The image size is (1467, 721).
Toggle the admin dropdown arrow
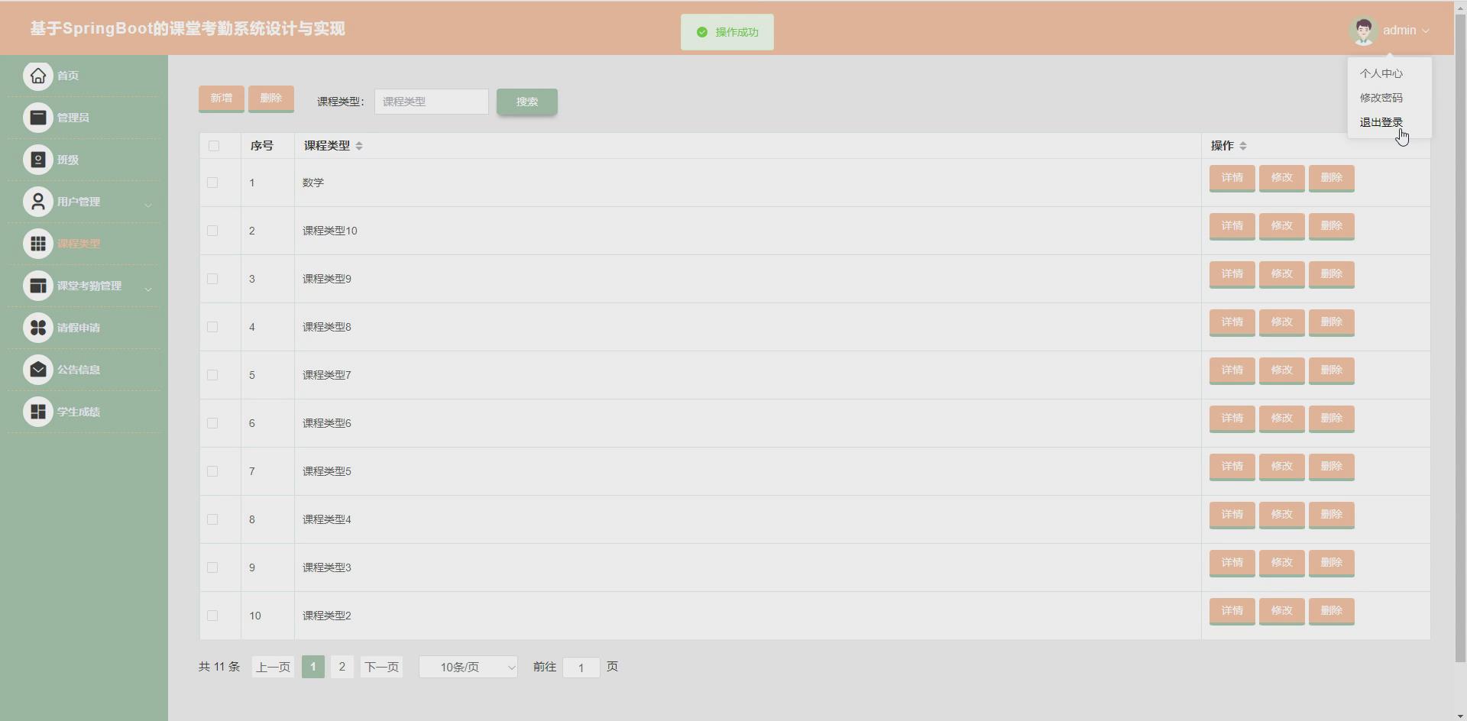[1426, 31]
